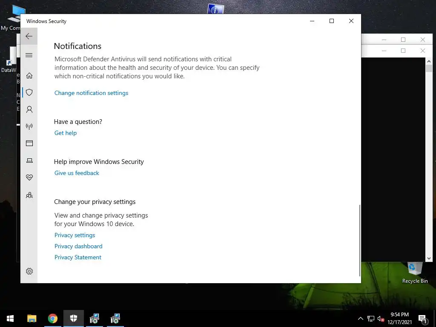The height and width of the screenshot is (327, 436).
Task: Click the network tray icon
Action: 371,318
